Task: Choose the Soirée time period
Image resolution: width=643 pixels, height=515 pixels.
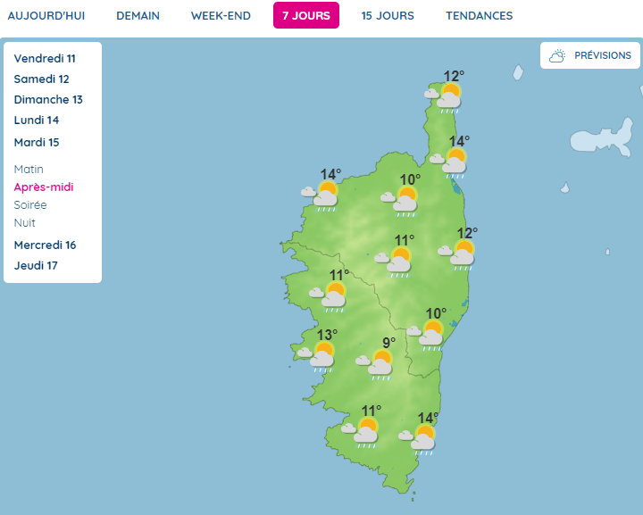Action: click(30, 205)
